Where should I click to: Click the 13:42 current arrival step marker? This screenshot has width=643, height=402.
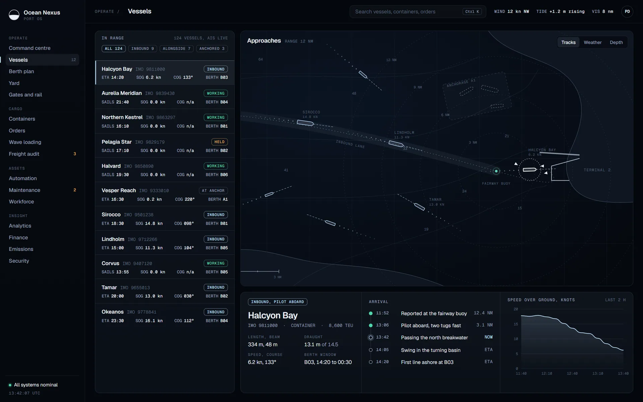(371, 337)
